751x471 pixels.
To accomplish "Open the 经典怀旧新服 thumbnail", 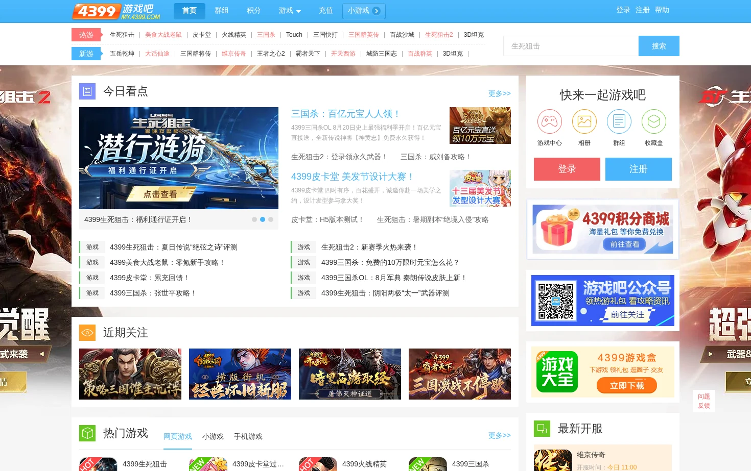I will pos(240,374).
